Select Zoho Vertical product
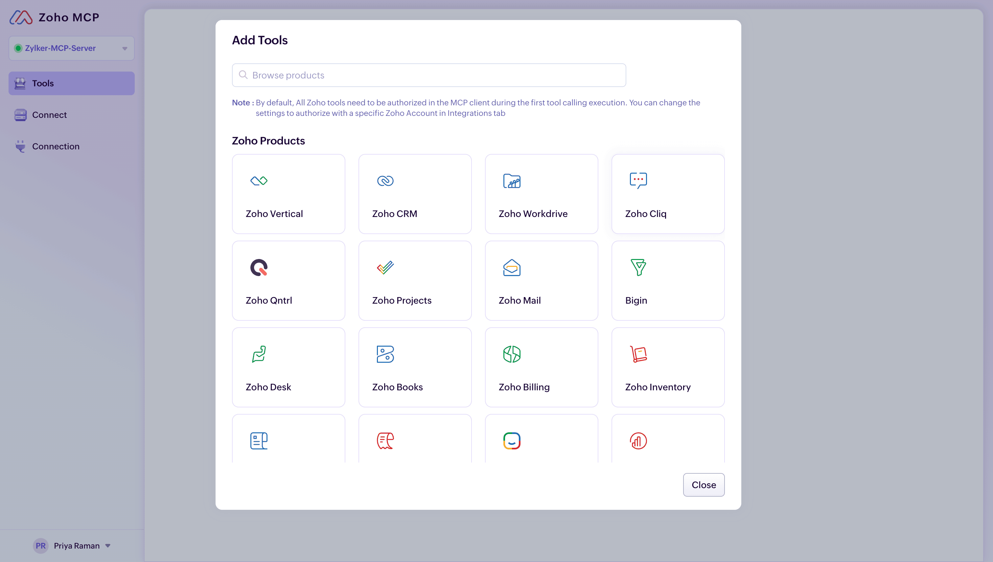The height and width of the screenshot is (562, 993). [x=288, y=194]
